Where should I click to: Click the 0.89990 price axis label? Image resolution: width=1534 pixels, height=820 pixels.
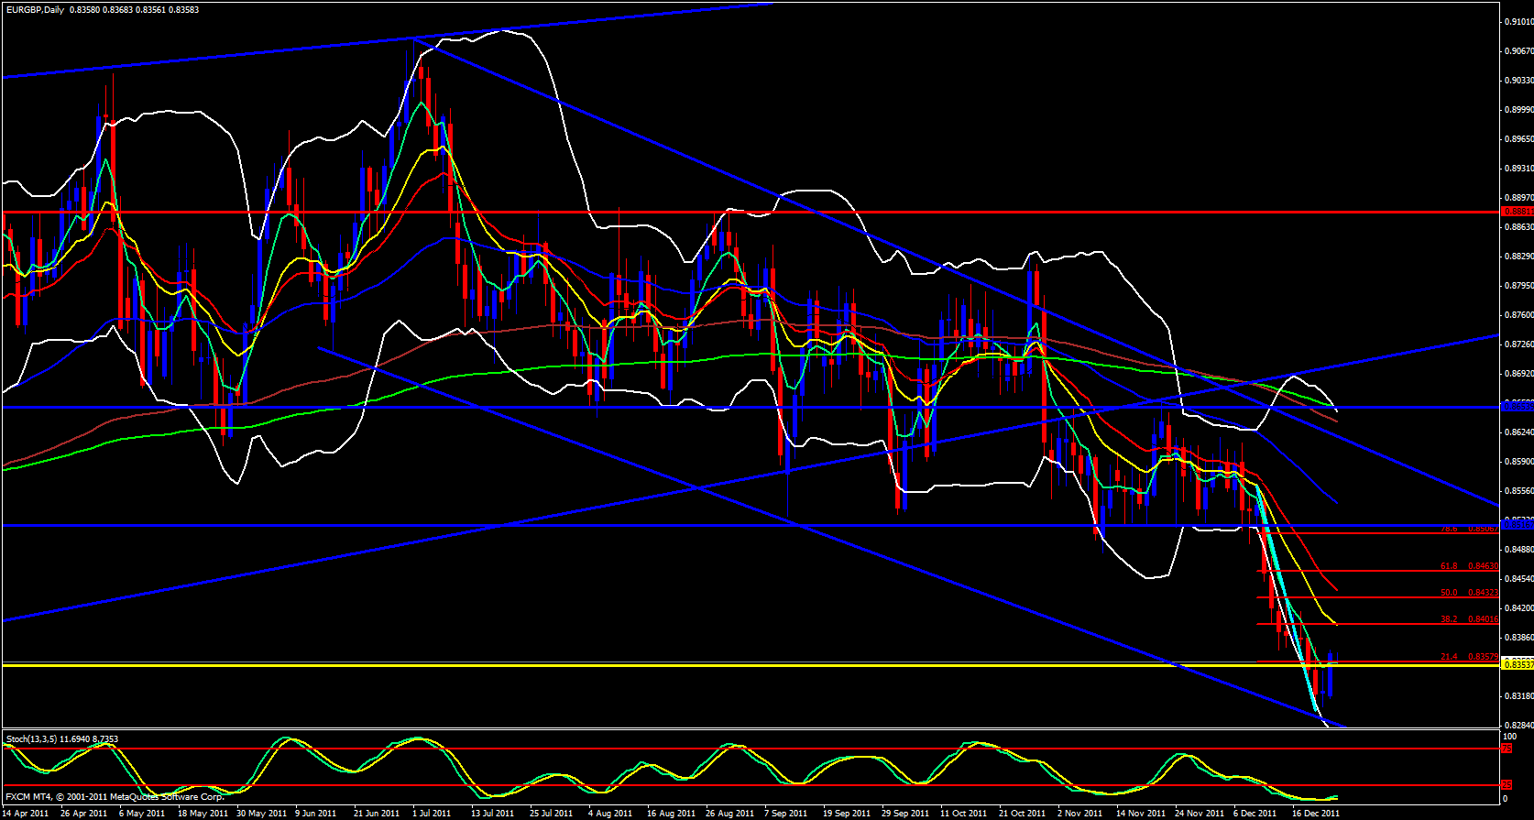(x=1519, y=110)
